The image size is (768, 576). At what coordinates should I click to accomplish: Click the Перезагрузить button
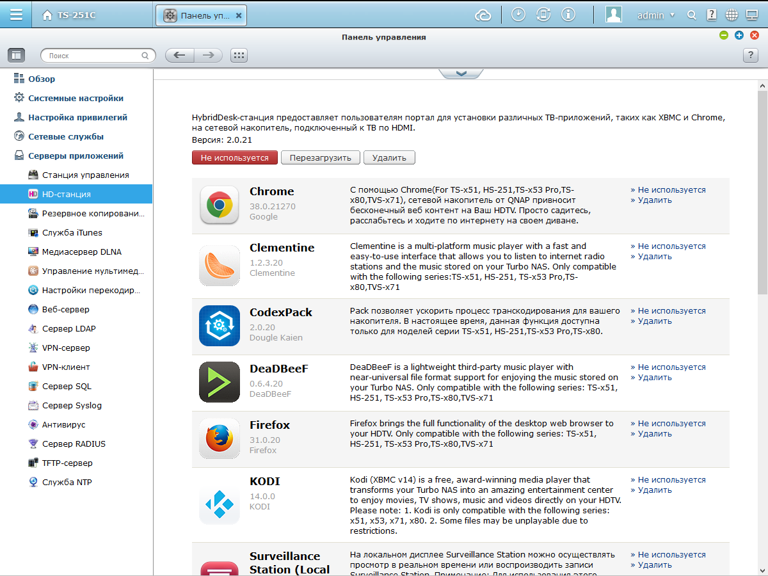pos(321,157)
